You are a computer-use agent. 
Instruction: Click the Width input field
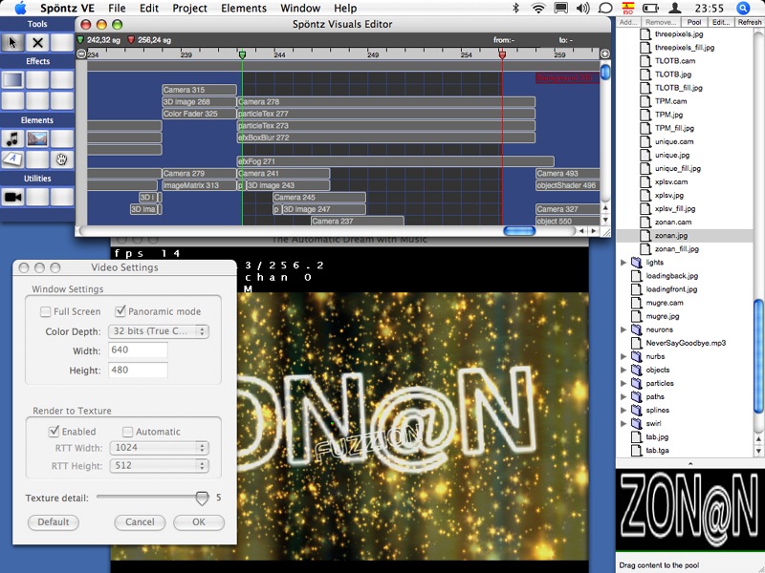click(x=139, y=350)
